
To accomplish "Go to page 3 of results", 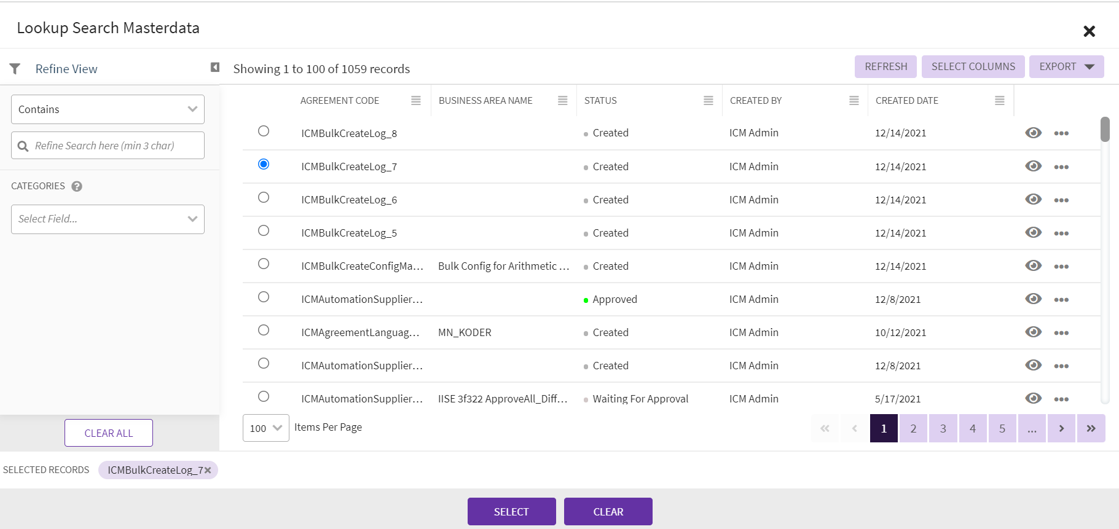I will point(943,428).
